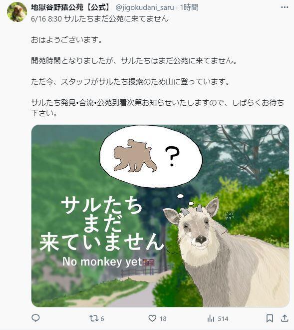Click the monkey profile avatar
This screenshot has width=294, height=330.
pyautogui.click(x=17, y=12)
